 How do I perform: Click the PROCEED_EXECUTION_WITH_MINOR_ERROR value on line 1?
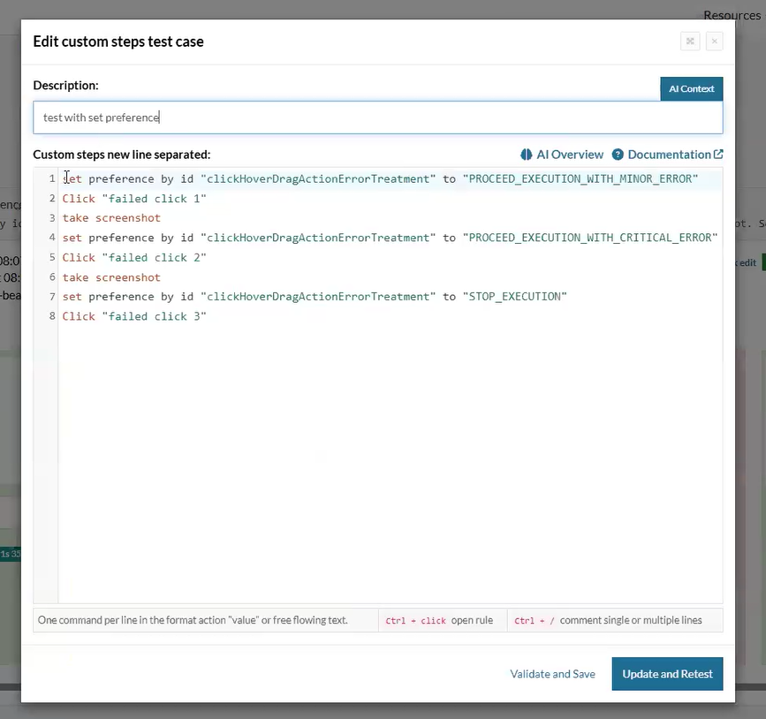pos(580,179)
